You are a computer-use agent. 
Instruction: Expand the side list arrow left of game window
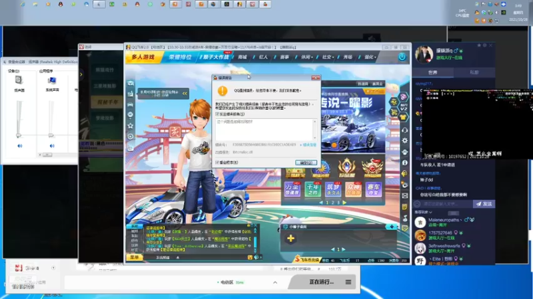tap(81, 74)
